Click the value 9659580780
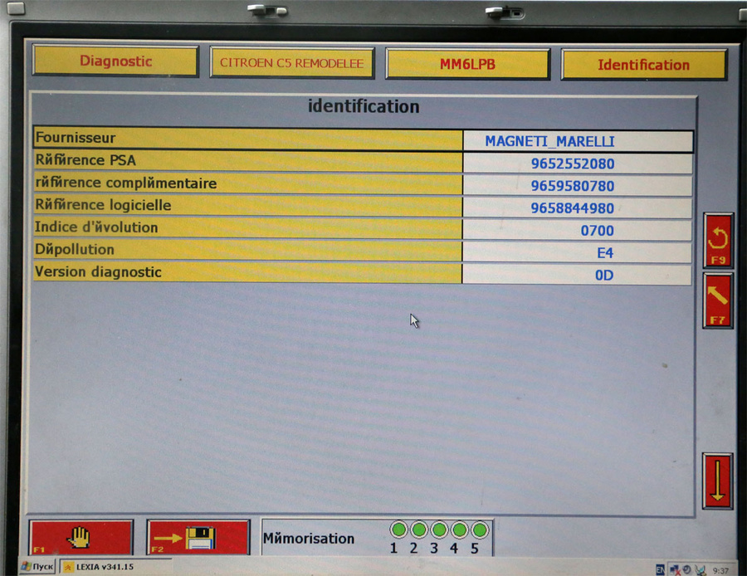 point(573,186)
